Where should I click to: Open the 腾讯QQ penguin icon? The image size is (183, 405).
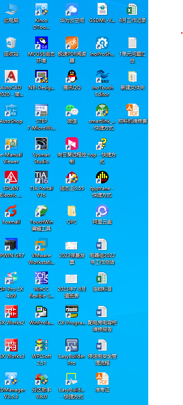coord(72,77)
